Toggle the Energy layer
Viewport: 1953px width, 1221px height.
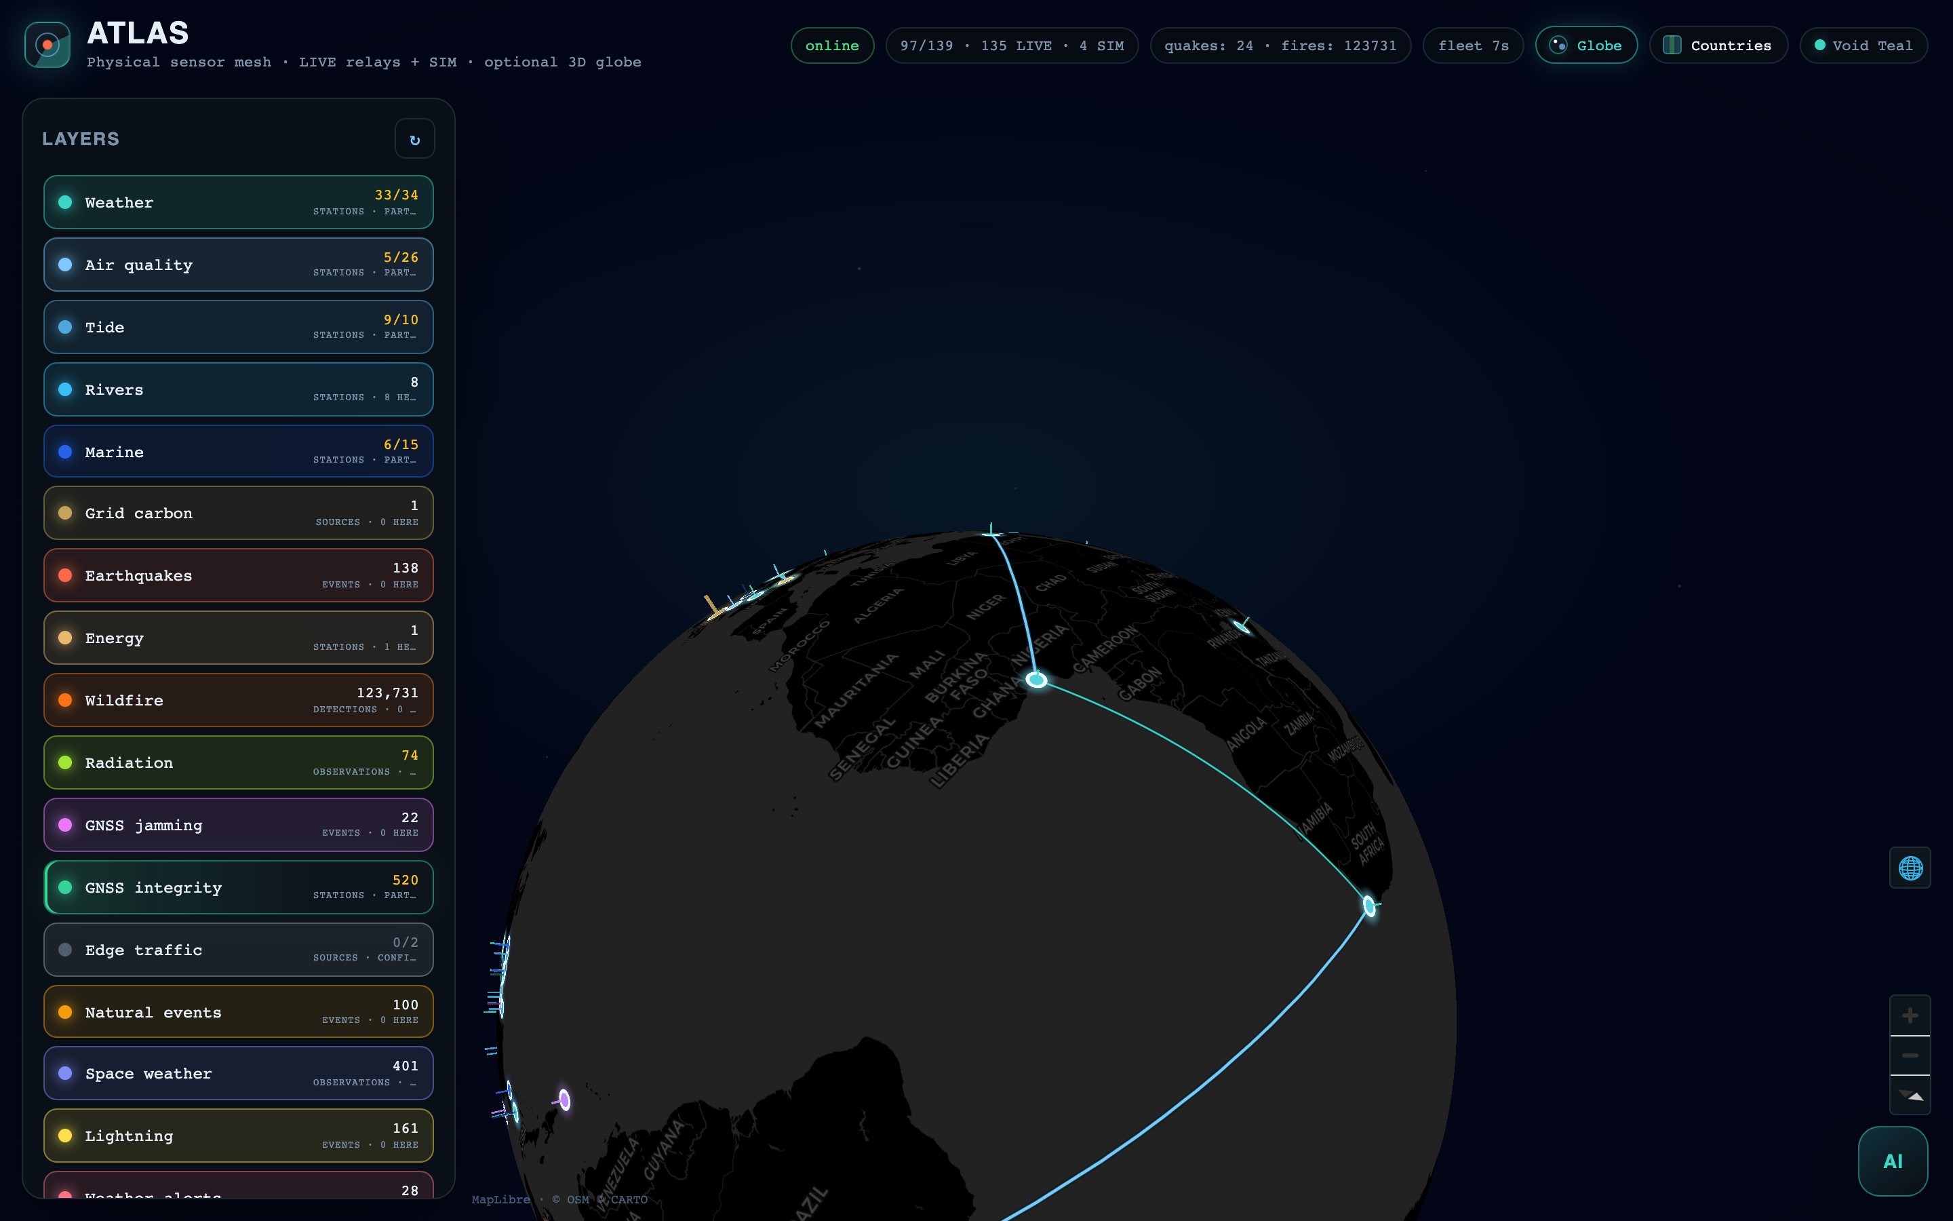click(x=238, y=638)
